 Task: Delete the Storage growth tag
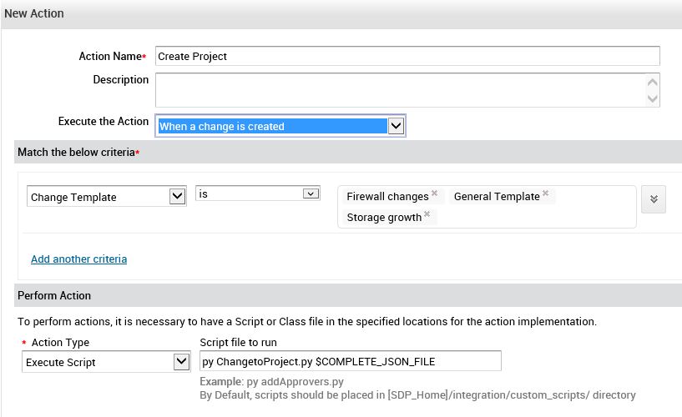(427, 215)
